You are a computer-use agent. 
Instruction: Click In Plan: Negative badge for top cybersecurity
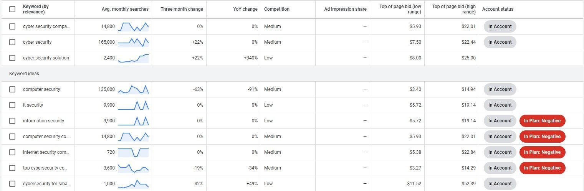[x=542, y=168]
